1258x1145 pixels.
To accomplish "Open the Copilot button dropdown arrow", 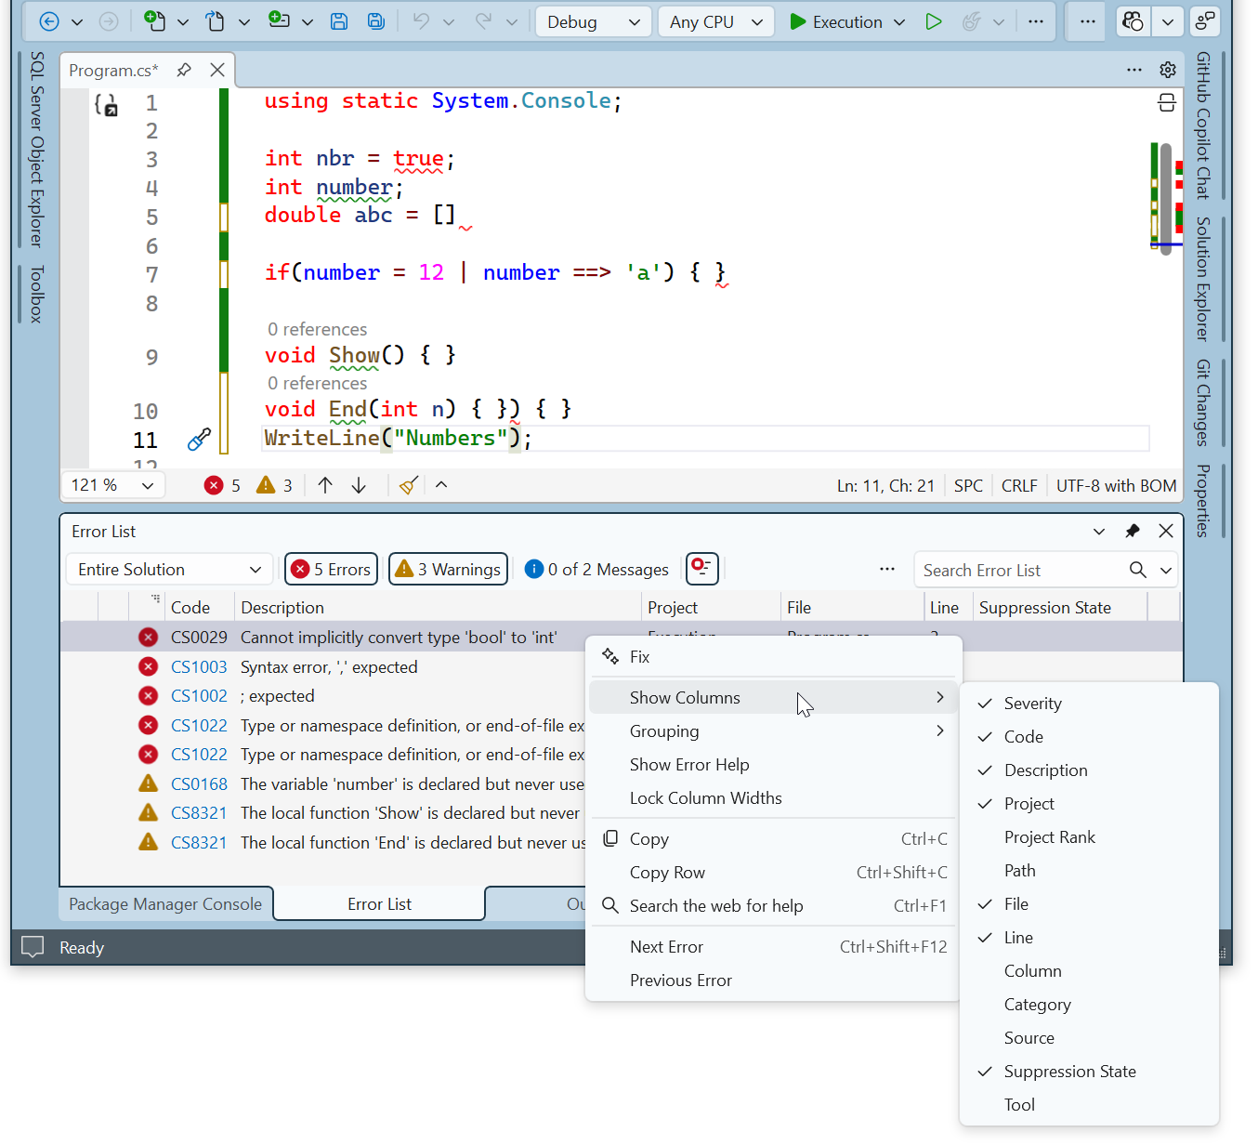I will (1168, 21).
